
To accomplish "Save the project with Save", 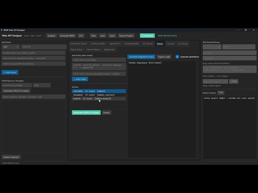I will coord(102,36).
